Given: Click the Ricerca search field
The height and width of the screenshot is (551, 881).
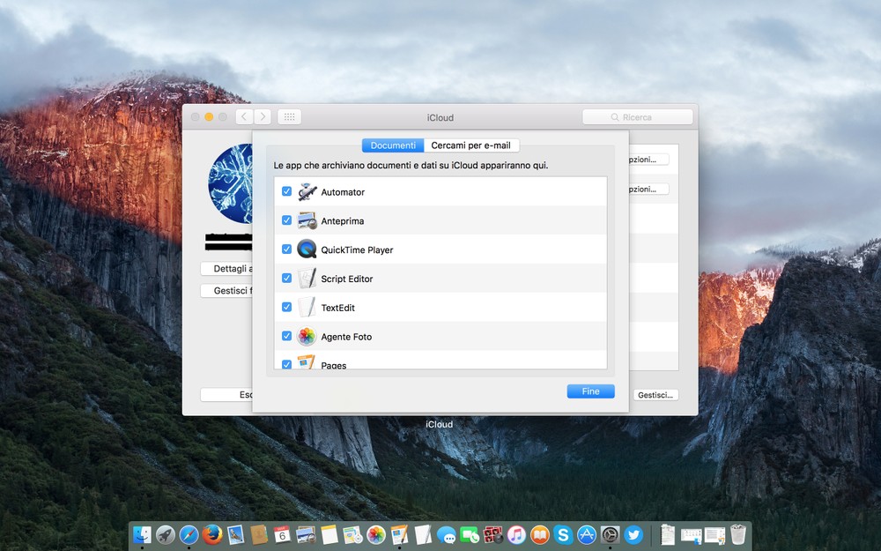Looking at the screenshot, I should click(x=637, y=117).
